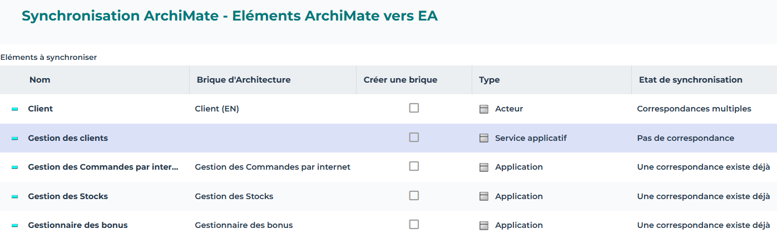Viewport: 777px width, 244px height.
Task: Click the type icon beside Service applicatif
Action: (x=484, y=138)
